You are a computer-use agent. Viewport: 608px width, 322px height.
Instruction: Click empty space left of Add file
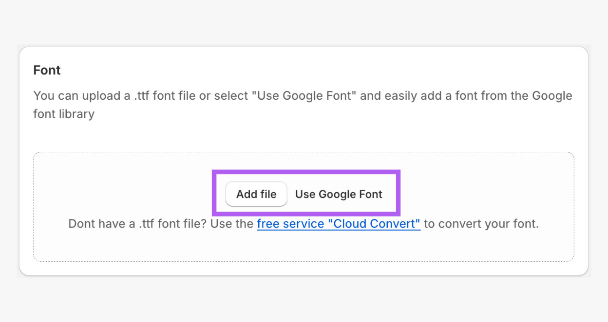[146, 194]
